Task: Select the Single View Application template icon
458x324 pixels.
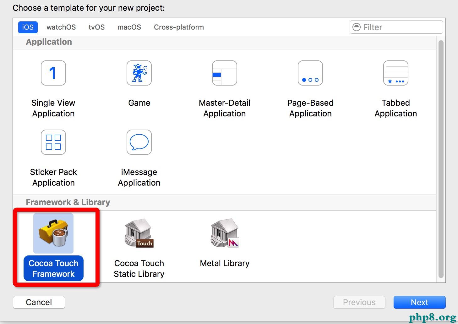Action: coord(53,73)
